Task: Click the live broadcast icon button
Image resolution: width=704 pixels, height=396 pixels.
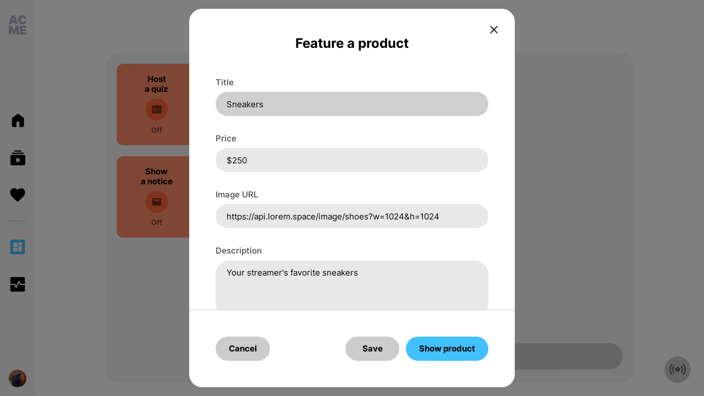Action: point(678,370)
